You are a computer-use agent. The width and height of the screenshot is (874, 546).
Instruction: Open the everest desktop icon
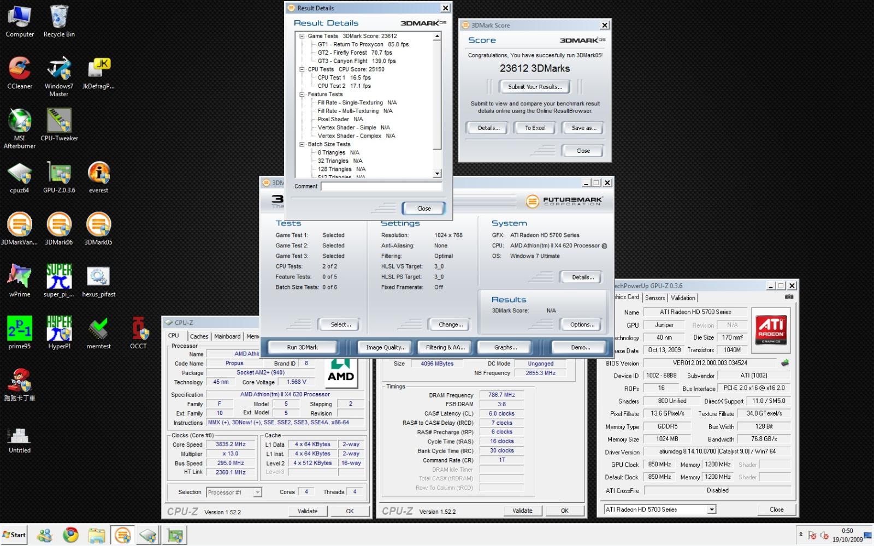click(98, 177)
